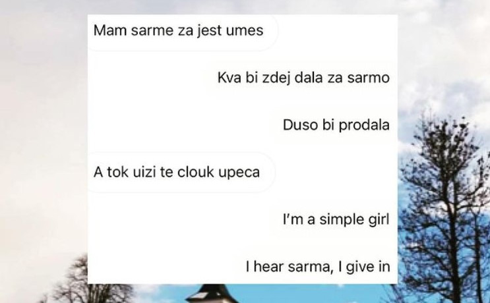Image resolution: width=490 pixels, height=303 pixels.
Task: Click the "Duso bi prodala" reply
Action: [336, 125]
